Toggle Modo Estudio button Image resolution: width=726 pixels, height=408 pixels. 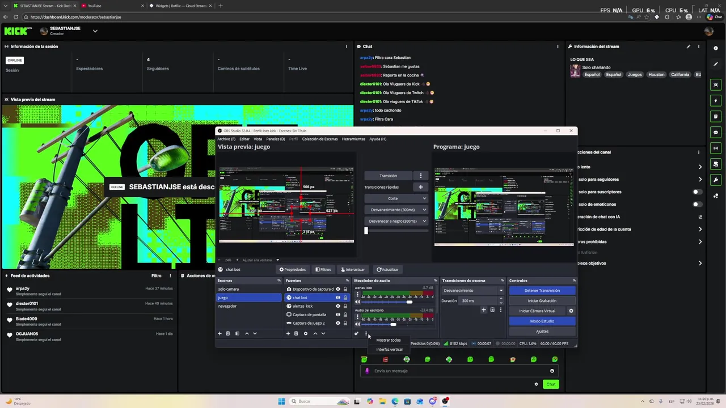tap(542, 321)
